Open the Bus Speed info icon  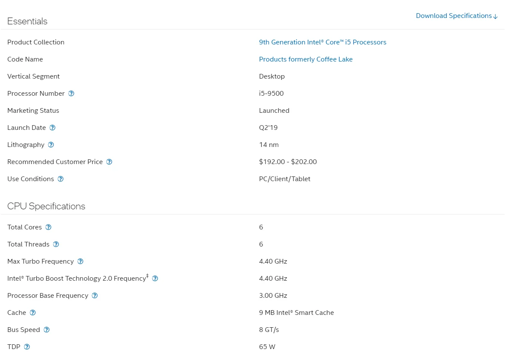coord(47,330)
